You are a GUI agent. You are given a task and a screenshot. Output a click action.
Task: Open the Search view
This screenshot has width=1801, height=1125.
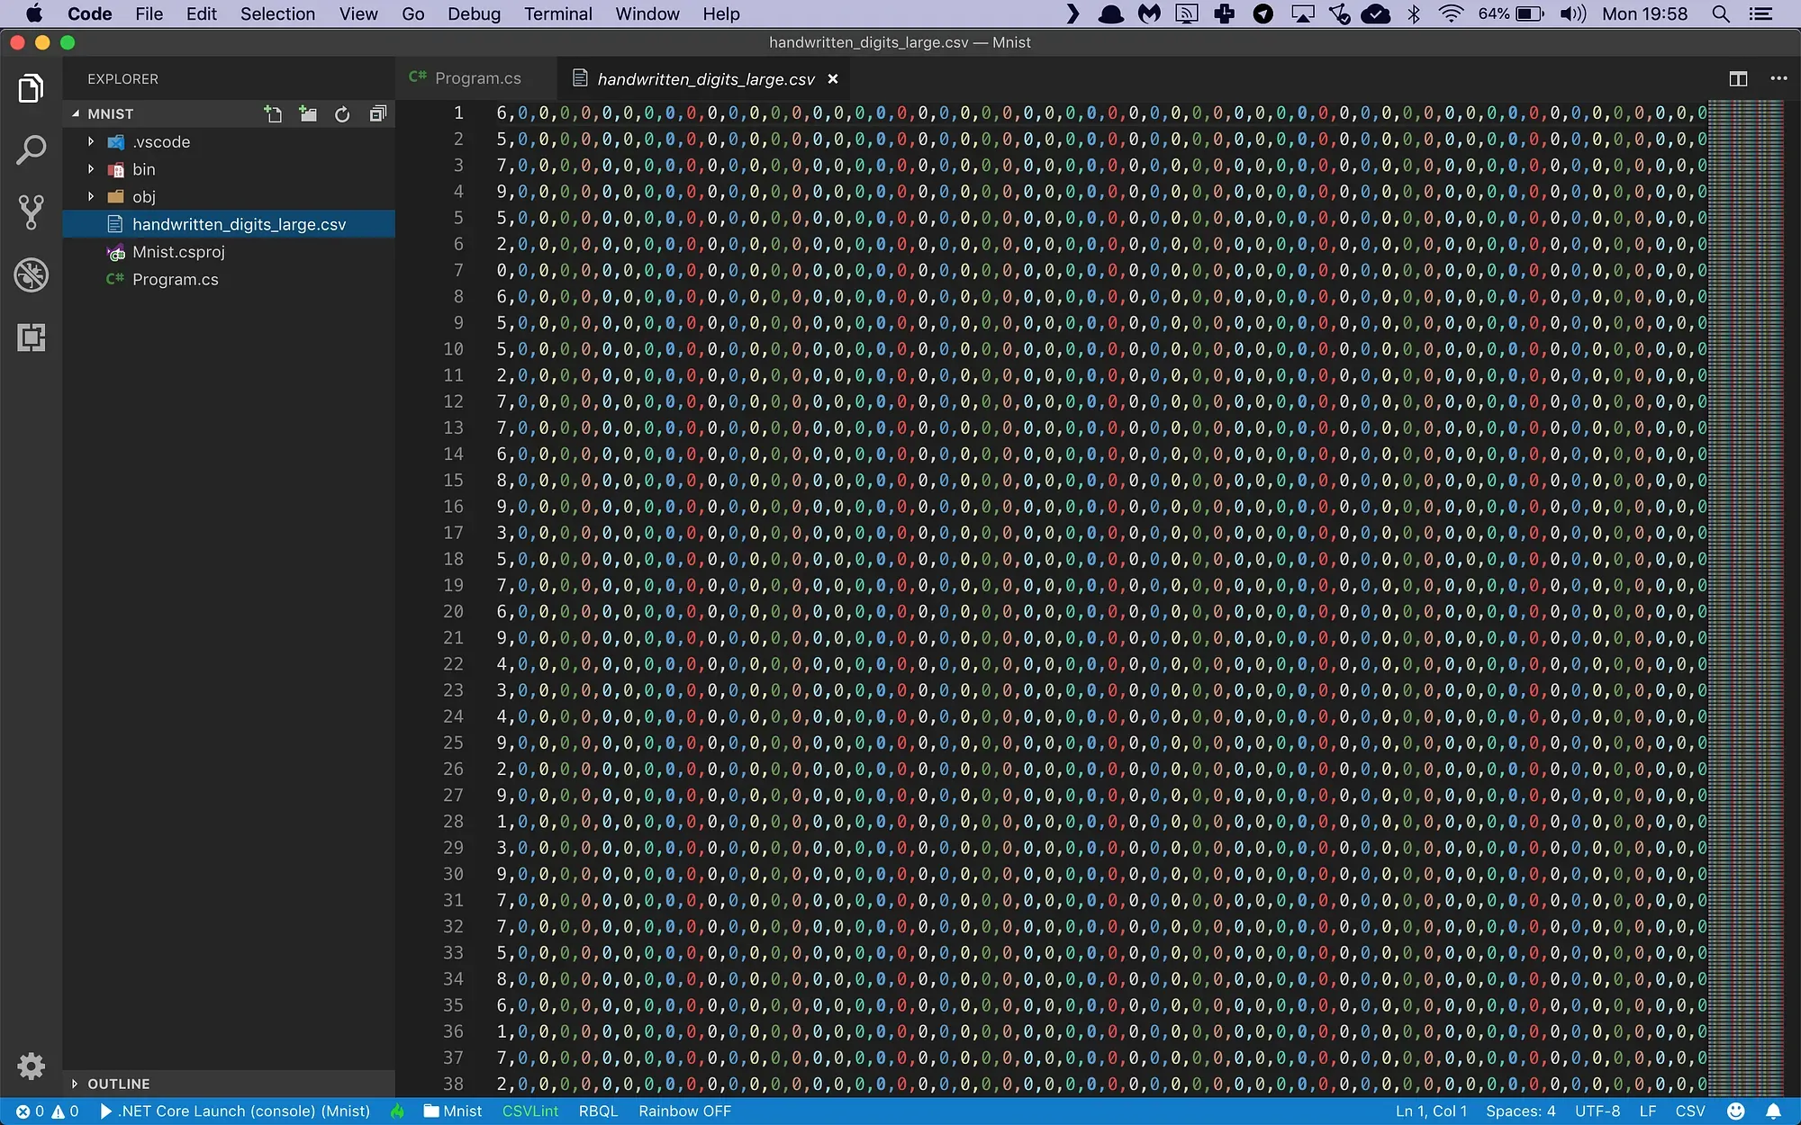[31, 150]
